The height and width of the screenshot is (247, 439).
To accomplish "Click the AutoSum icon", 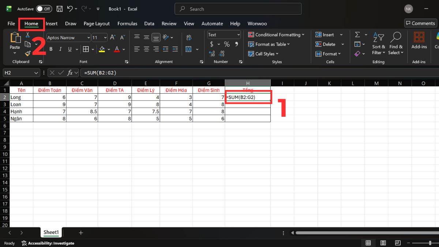I will [x=357, y=34].
